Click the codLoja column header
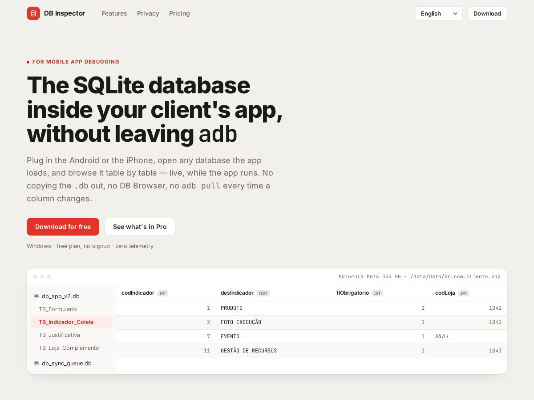 coord(468,293)
